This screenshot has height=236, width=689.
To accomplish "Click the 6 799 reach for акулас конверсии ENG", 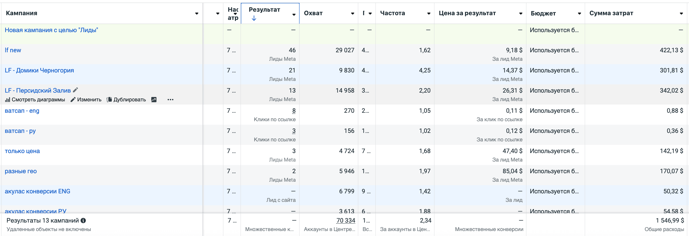I will pos(347,191).
